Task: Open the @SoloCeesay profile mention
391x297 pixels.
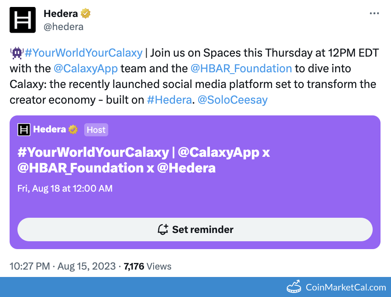Action: click(x=233, y=100)
